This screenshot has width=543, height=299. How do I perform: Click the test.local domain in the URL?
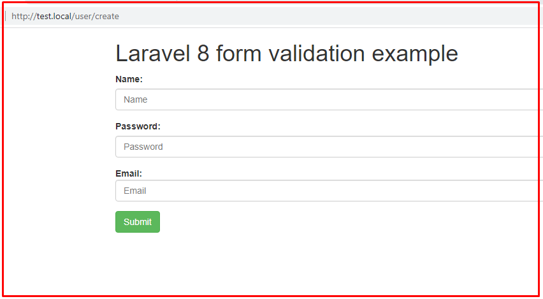click(x=55, y=16)
